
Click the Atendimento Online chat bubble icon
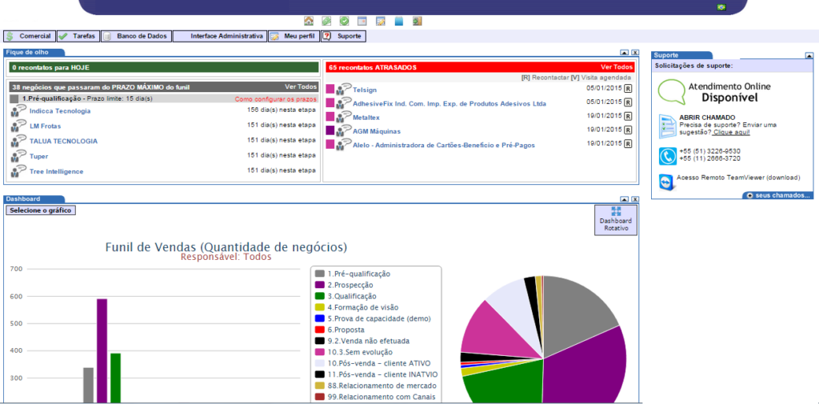pyautogui.click(x=671, y=92)
